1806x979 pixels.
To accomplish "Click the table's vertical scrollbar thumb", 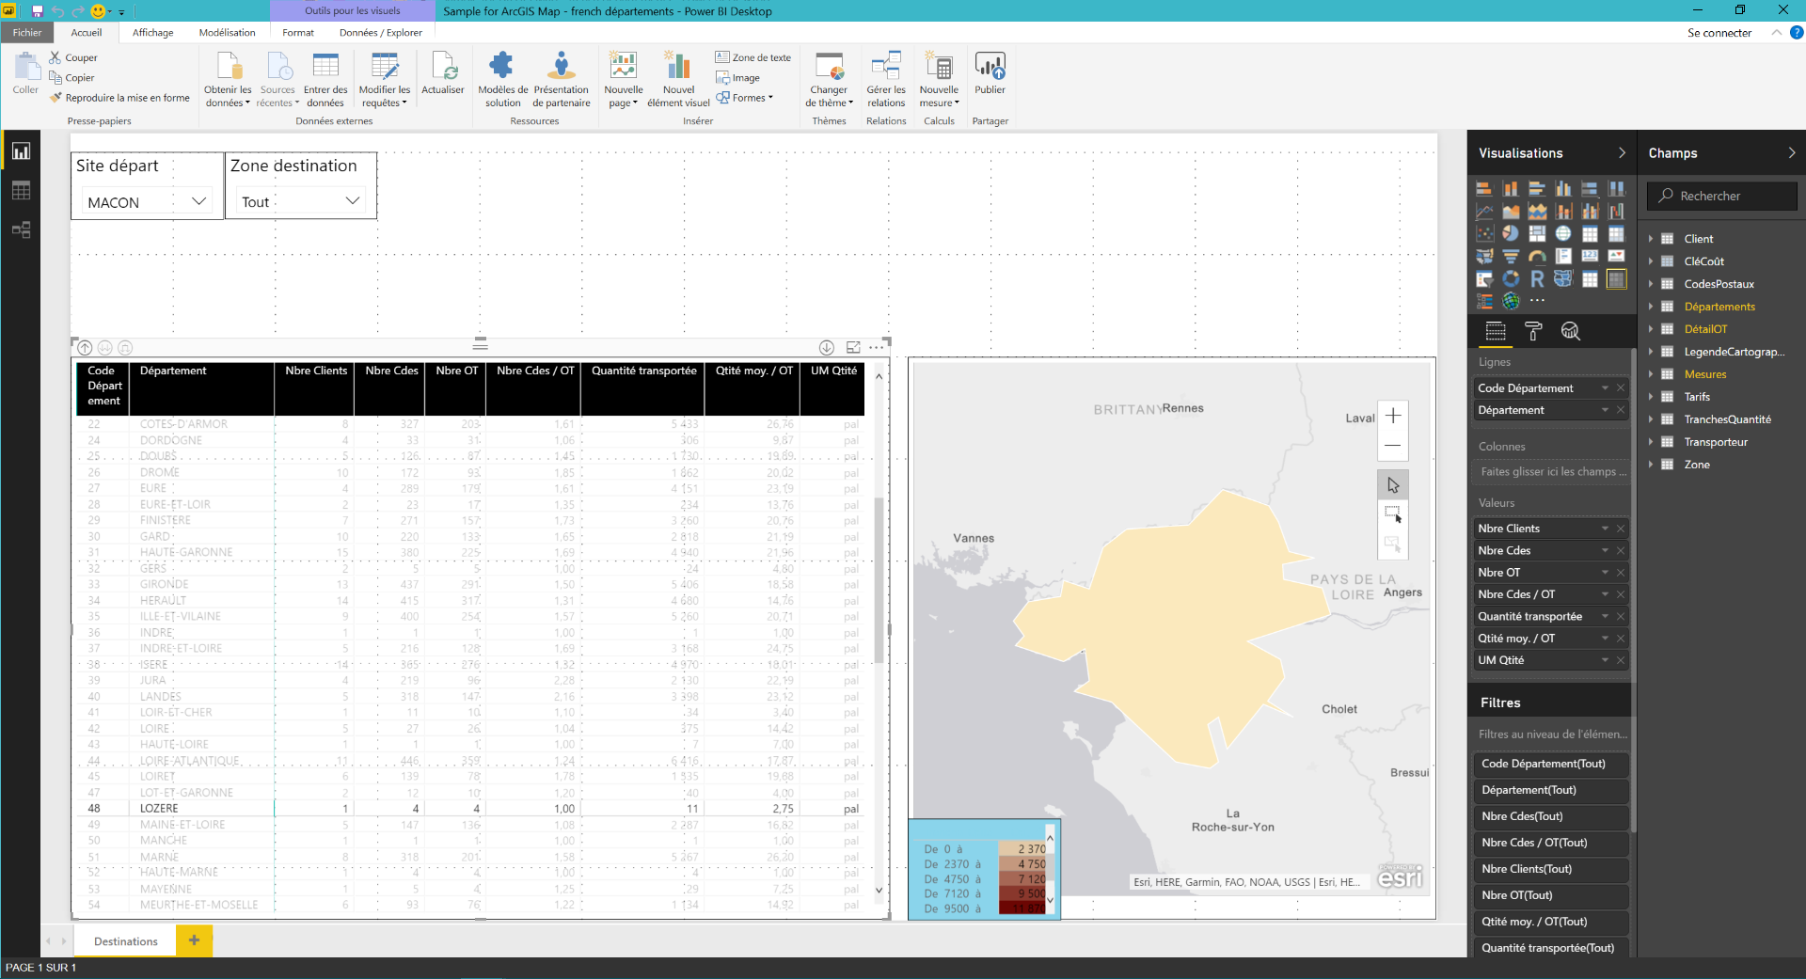I will pos(879,580).
